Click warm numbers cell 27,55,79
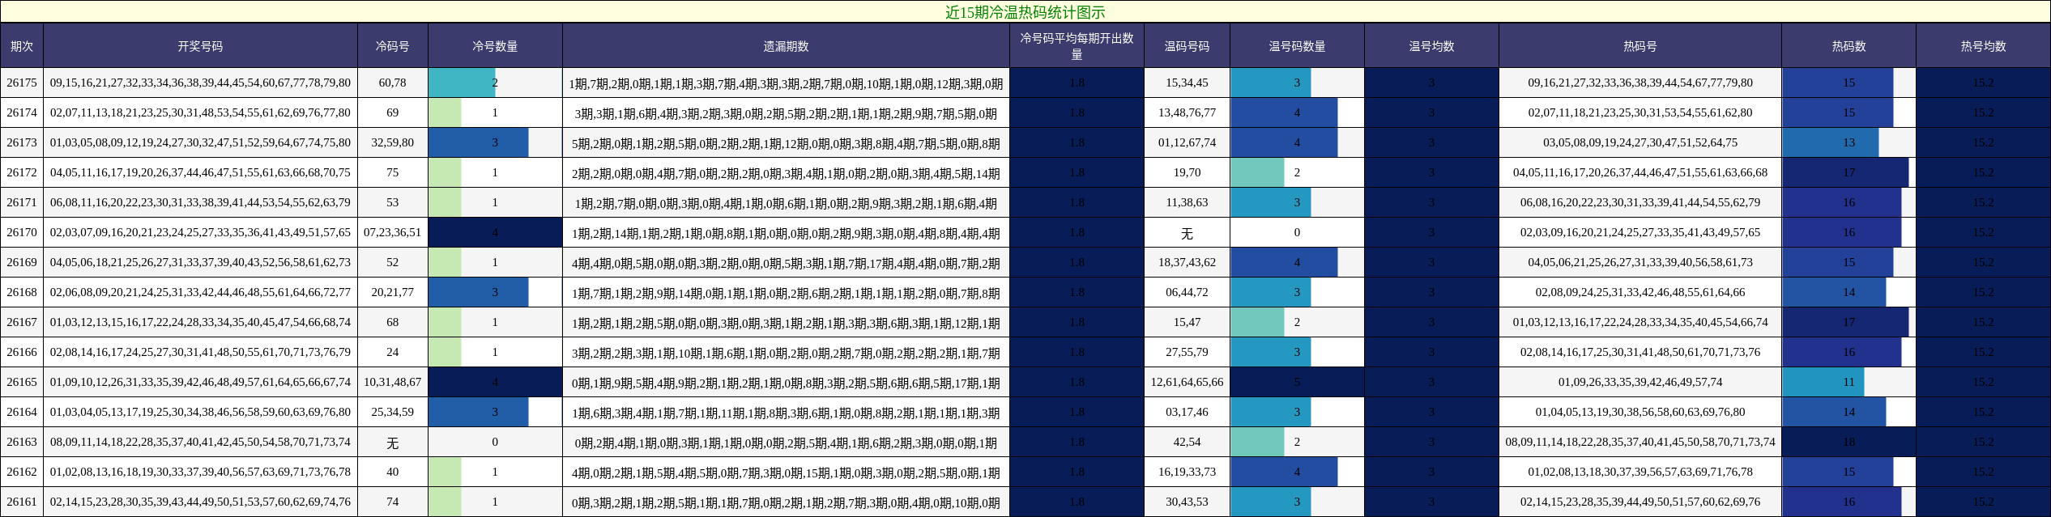 [x=1187, y=352]
